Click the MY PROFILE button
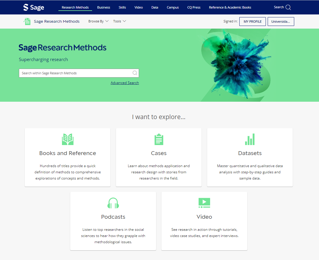319x260 pixels. click(x=252, y=21)
